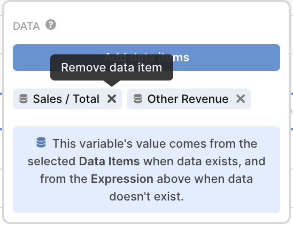Click the bold Expression text
The width and height of the screenshot is (293, 225).
(x=122, y=179)
